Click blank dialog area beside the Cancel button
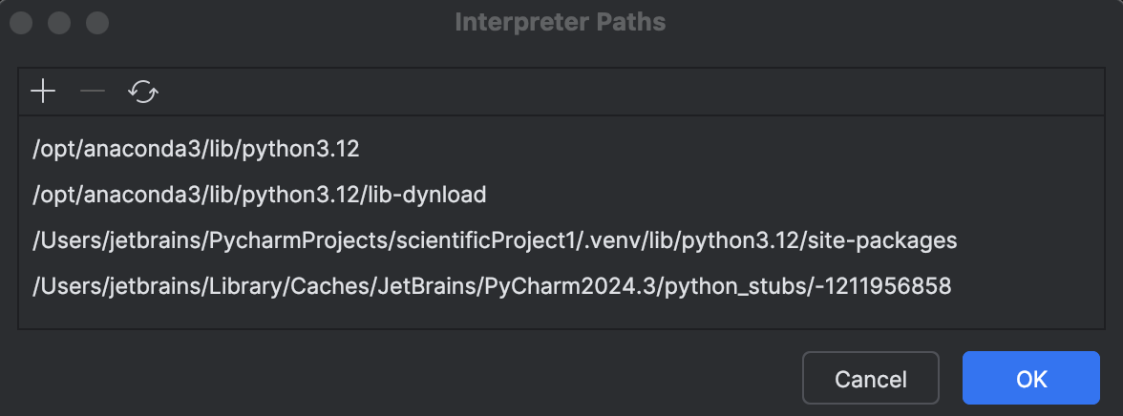The image size is (1123, 416). (401, 378)
